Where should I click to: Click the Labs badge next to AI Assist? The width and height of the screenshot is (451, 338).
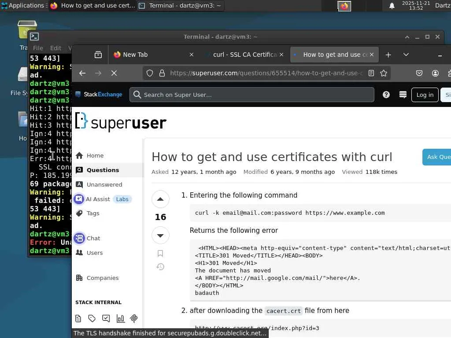(122, 199)
